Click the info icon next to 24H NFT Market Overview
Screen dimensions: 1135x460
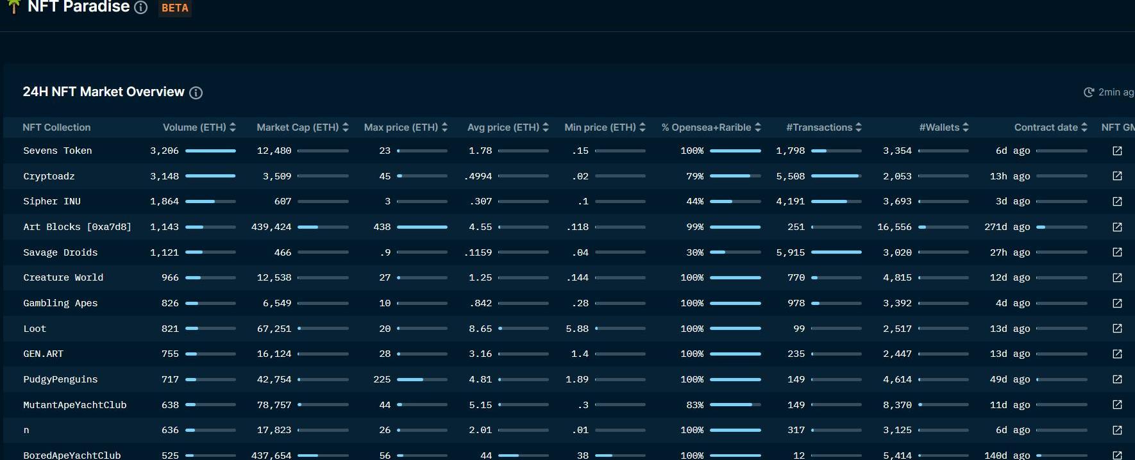(196, 93)
